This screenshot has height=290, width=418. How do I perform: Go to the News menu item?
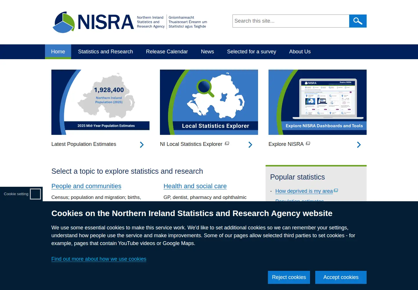tap(208, 52)
